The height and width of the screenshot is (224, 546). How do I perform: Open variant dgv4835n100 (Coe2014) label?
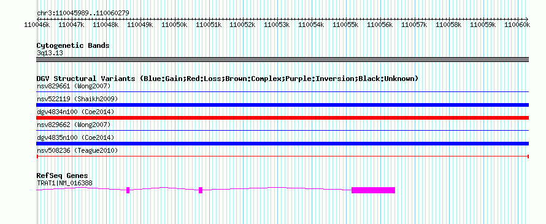tap(75, 137)
